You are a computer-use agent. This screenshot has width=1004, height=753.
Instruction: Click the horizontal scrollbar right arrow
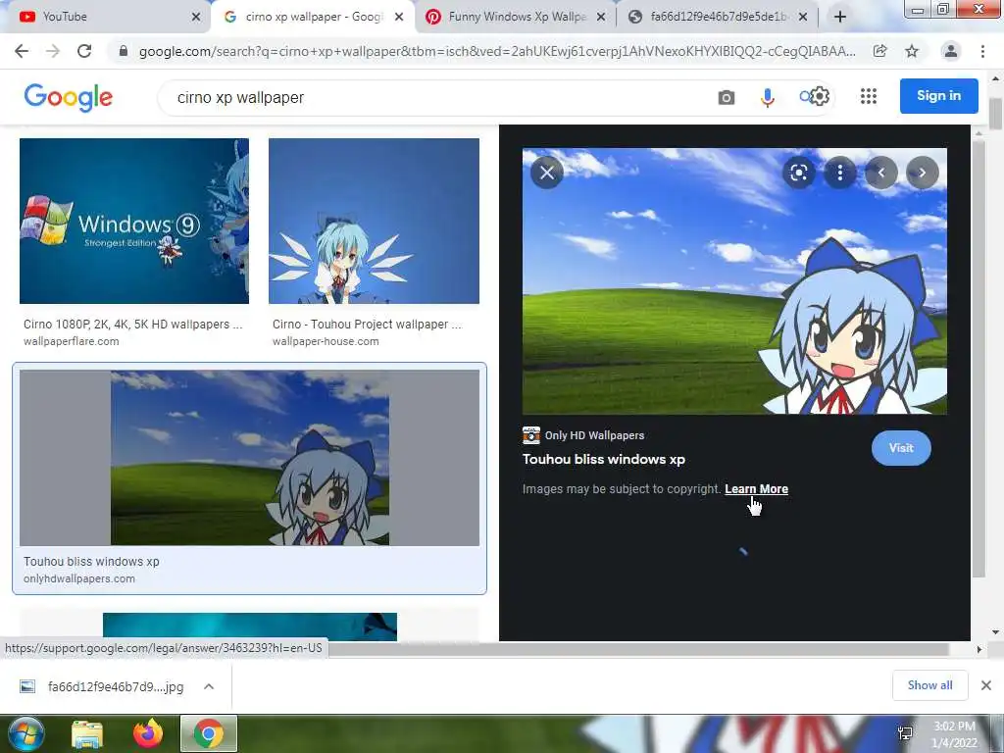pos(979,649)
